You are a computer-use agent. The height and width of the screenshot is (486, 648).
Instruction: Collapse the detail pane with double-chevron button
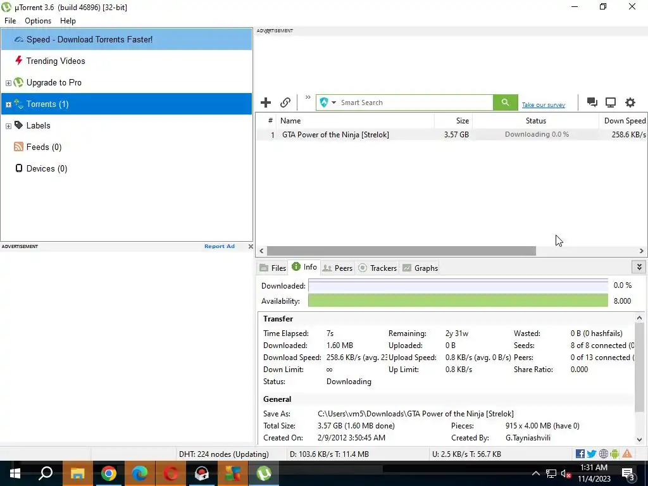(x=639, y=267)
